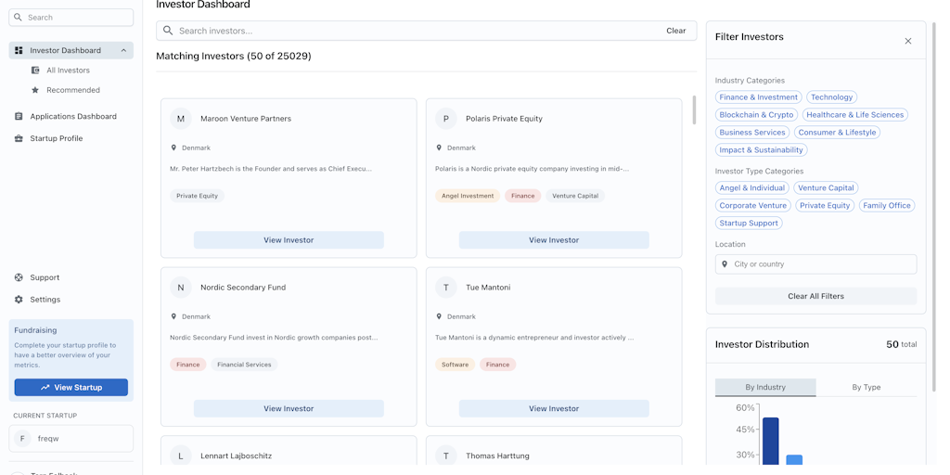The image size is (950, 475).
Task: Select the By Industry tab
Action: point(765,387)
